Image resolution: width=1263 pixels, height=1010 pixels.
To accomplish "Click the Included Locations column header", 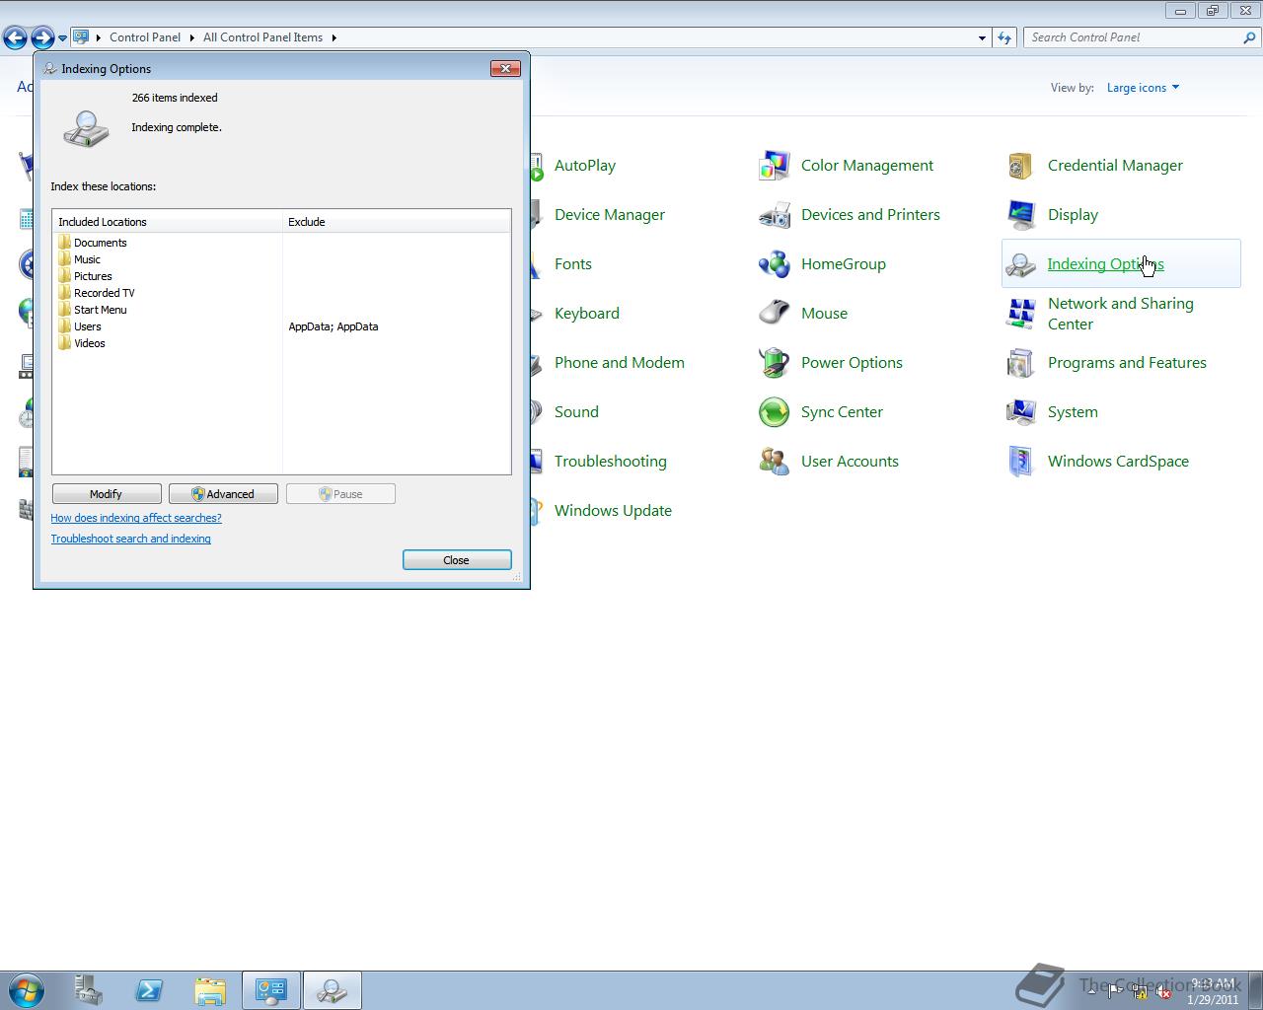I will coord(168,222).
